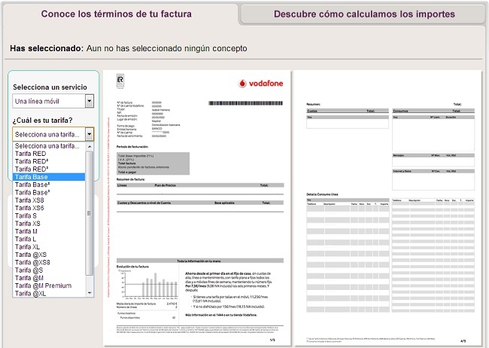
Task: Select 'Tarifa RED' from the list
Action: [49, 154]
